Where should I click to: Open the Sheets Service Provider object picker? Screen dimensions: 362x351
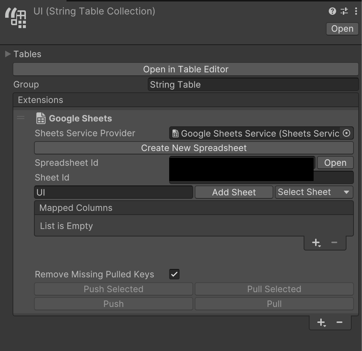click(346, 133)
